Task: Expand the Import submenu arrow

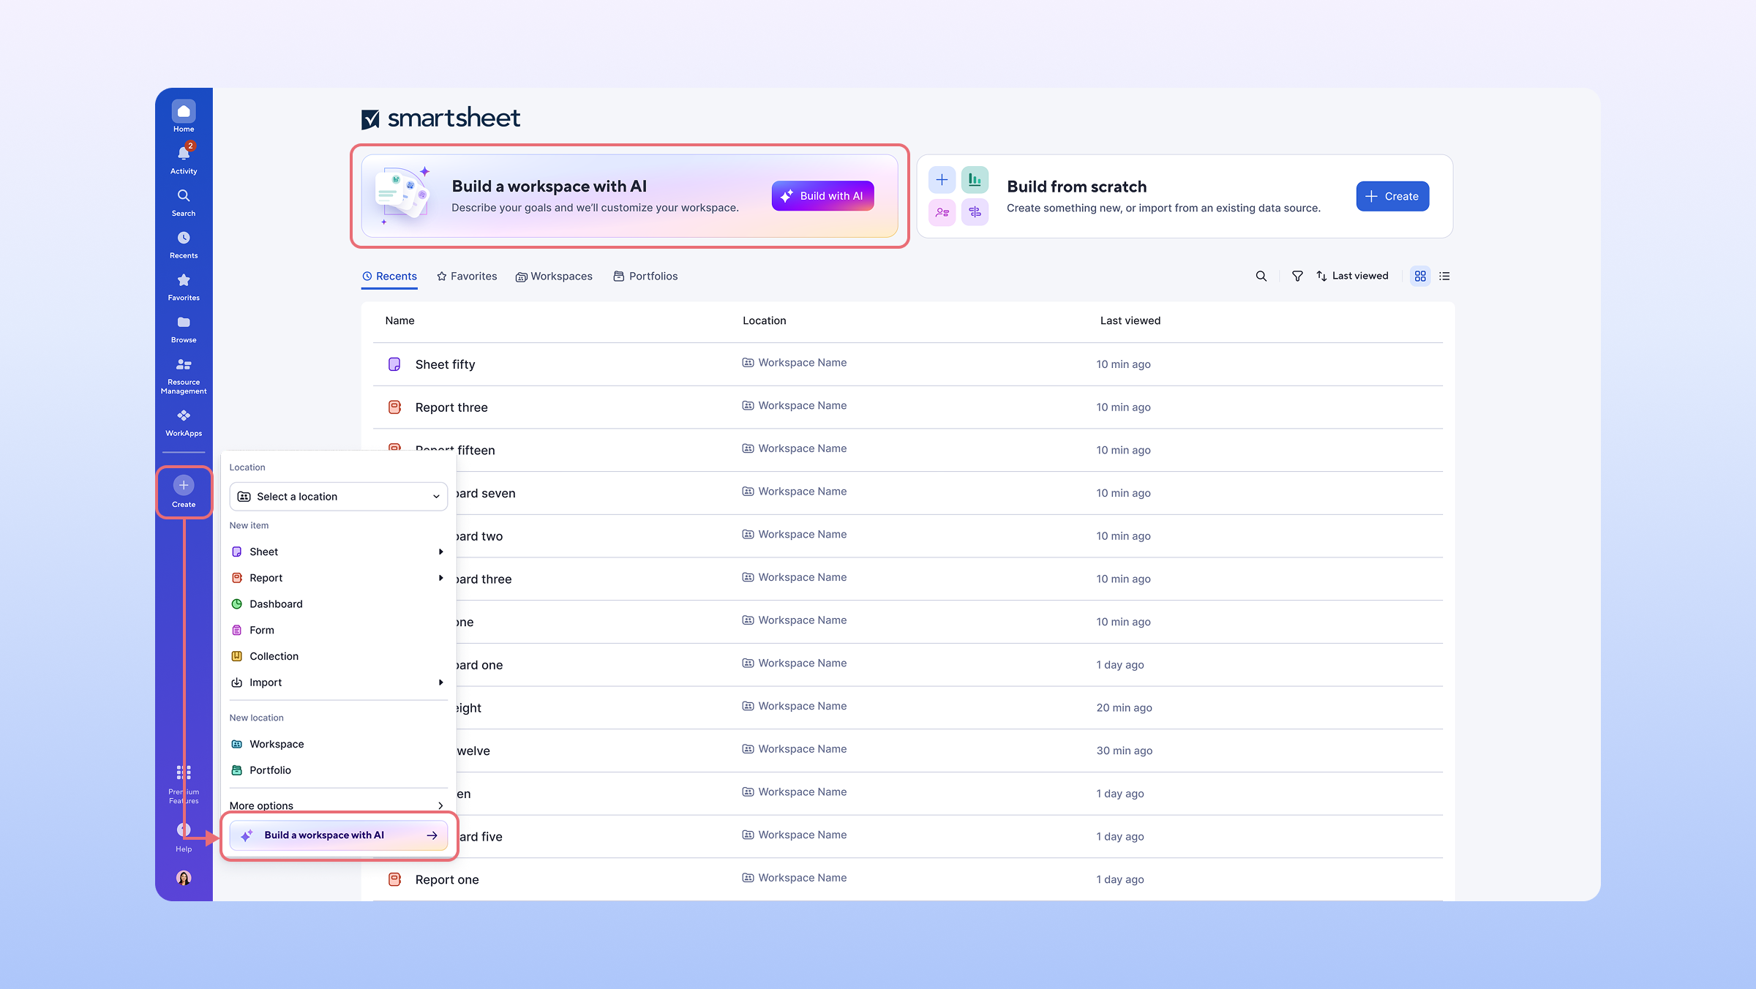Action: (x=440, y=682)
